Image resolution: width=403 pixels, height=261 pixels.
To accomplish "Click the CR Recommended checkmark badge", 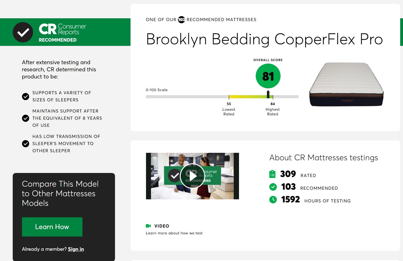I will (x=23, y=32).
